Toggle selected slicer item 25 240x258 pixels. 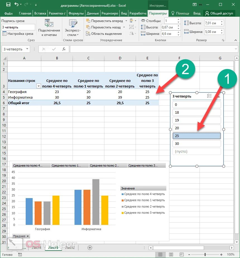[197, 136]
